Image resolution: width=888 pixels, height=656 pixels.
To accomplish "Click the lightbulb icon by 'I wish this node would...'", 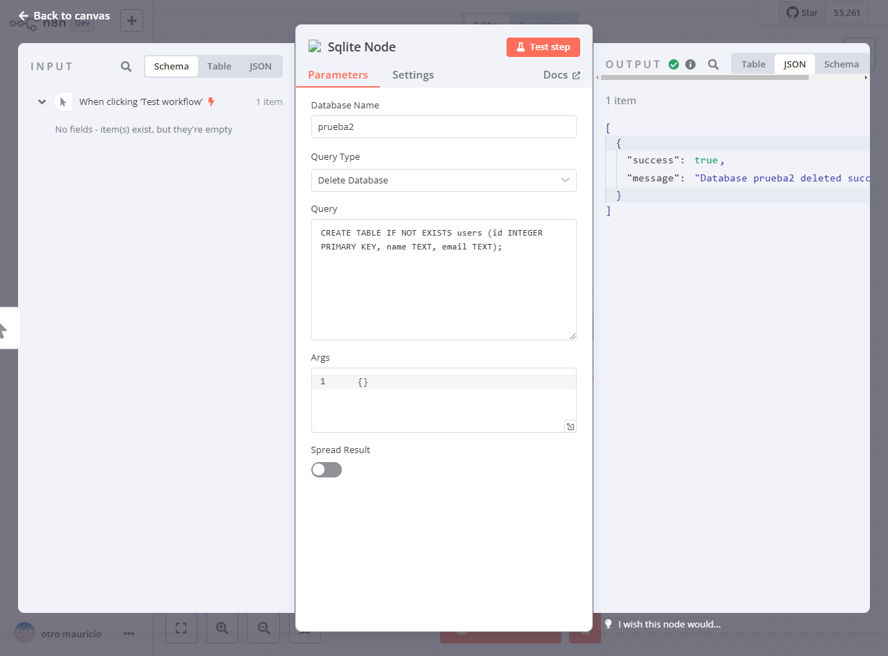I will coord(609,624).
